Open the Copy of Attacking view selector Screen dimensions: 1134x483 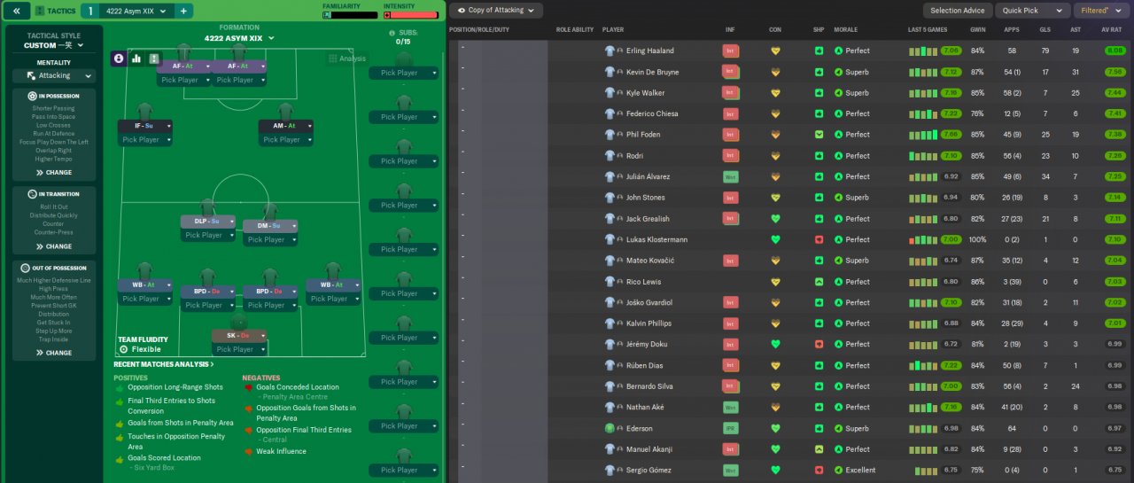495,11
